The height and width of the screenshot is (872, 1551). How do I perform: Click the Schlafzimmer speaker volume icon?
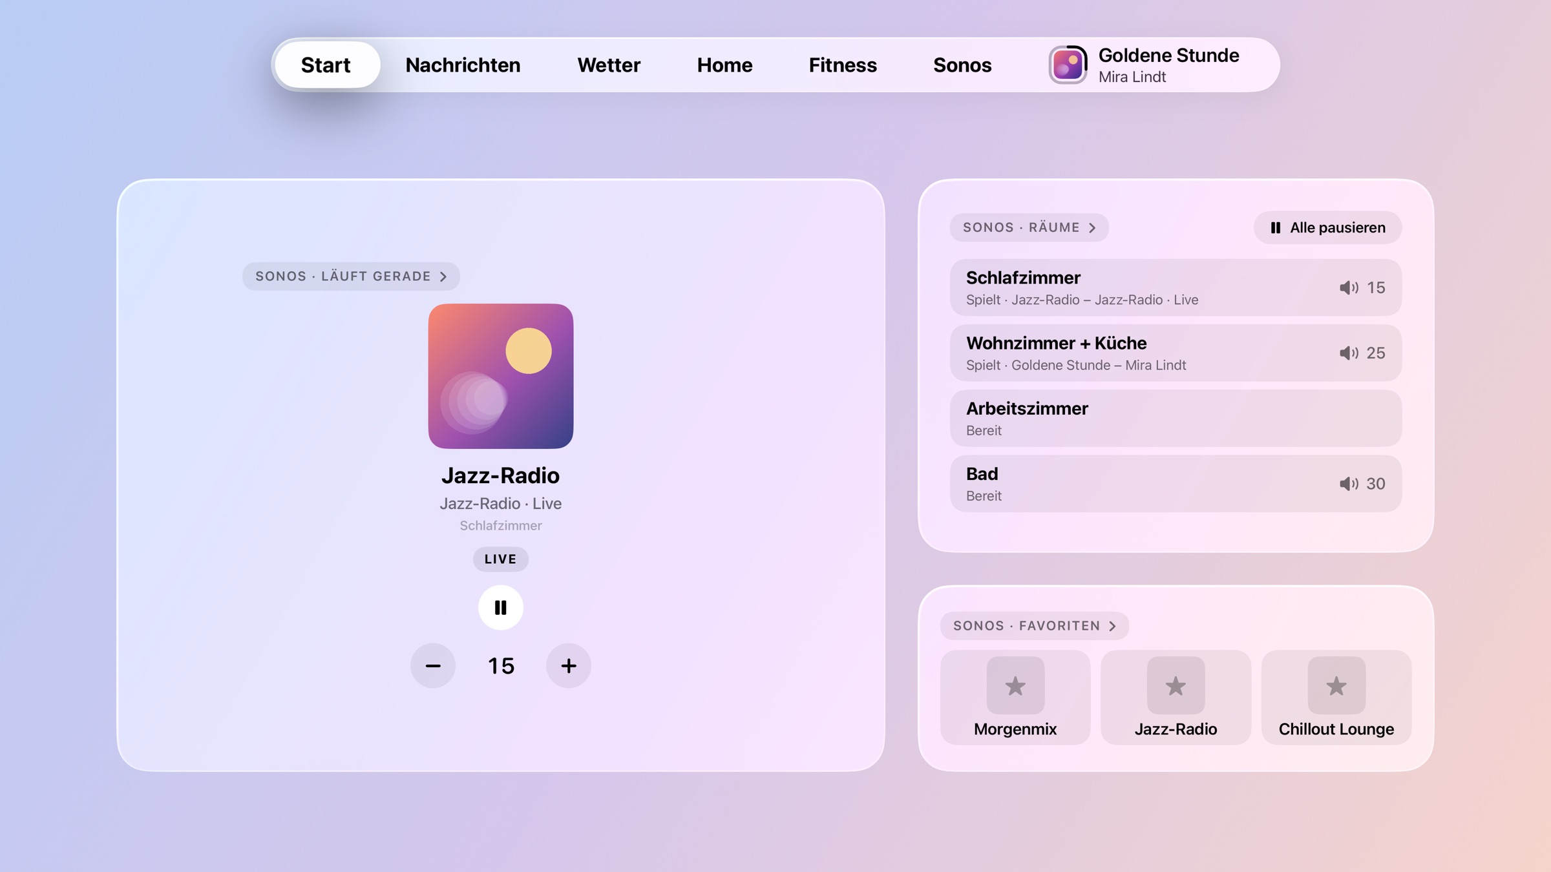1349,287
